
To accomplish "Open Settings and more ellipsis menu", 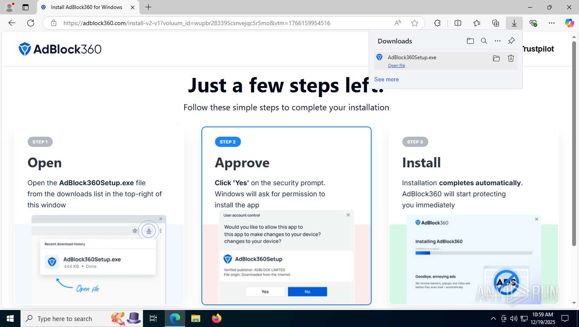I will coord(552,23).
